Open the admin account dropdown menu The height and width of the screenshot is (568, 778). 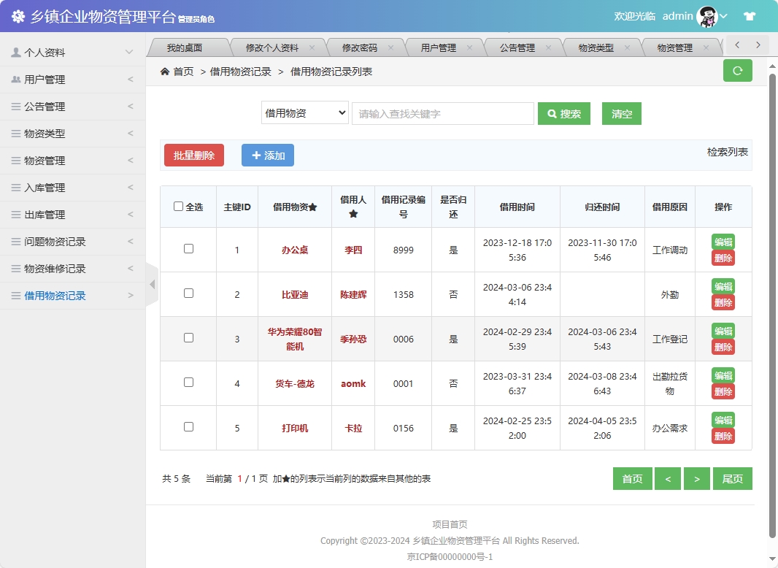point(725,15)
